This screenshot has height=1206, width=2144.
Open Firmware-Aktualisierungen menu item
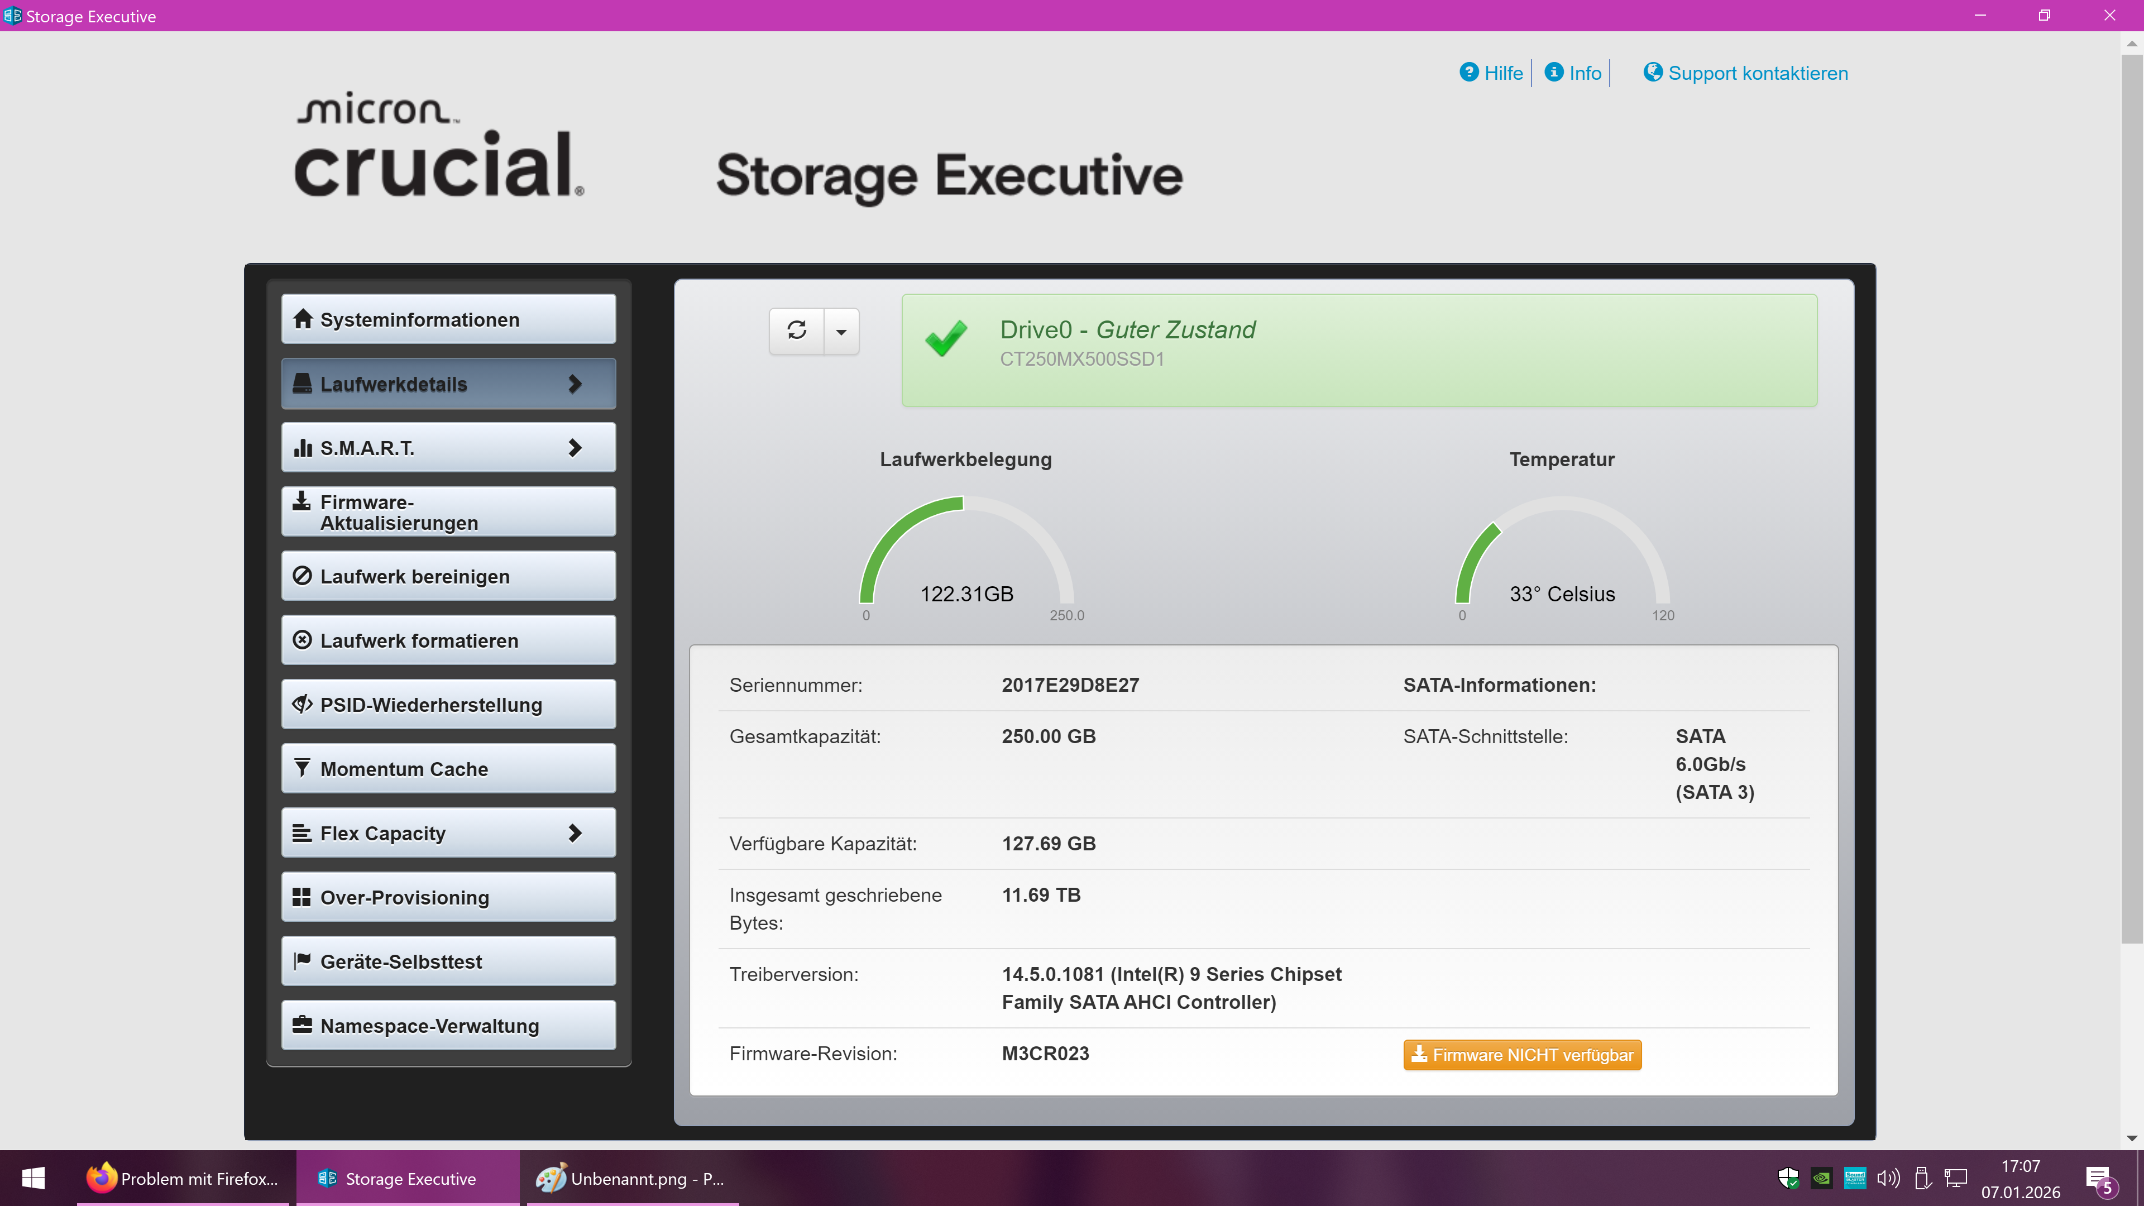(448, 512)
